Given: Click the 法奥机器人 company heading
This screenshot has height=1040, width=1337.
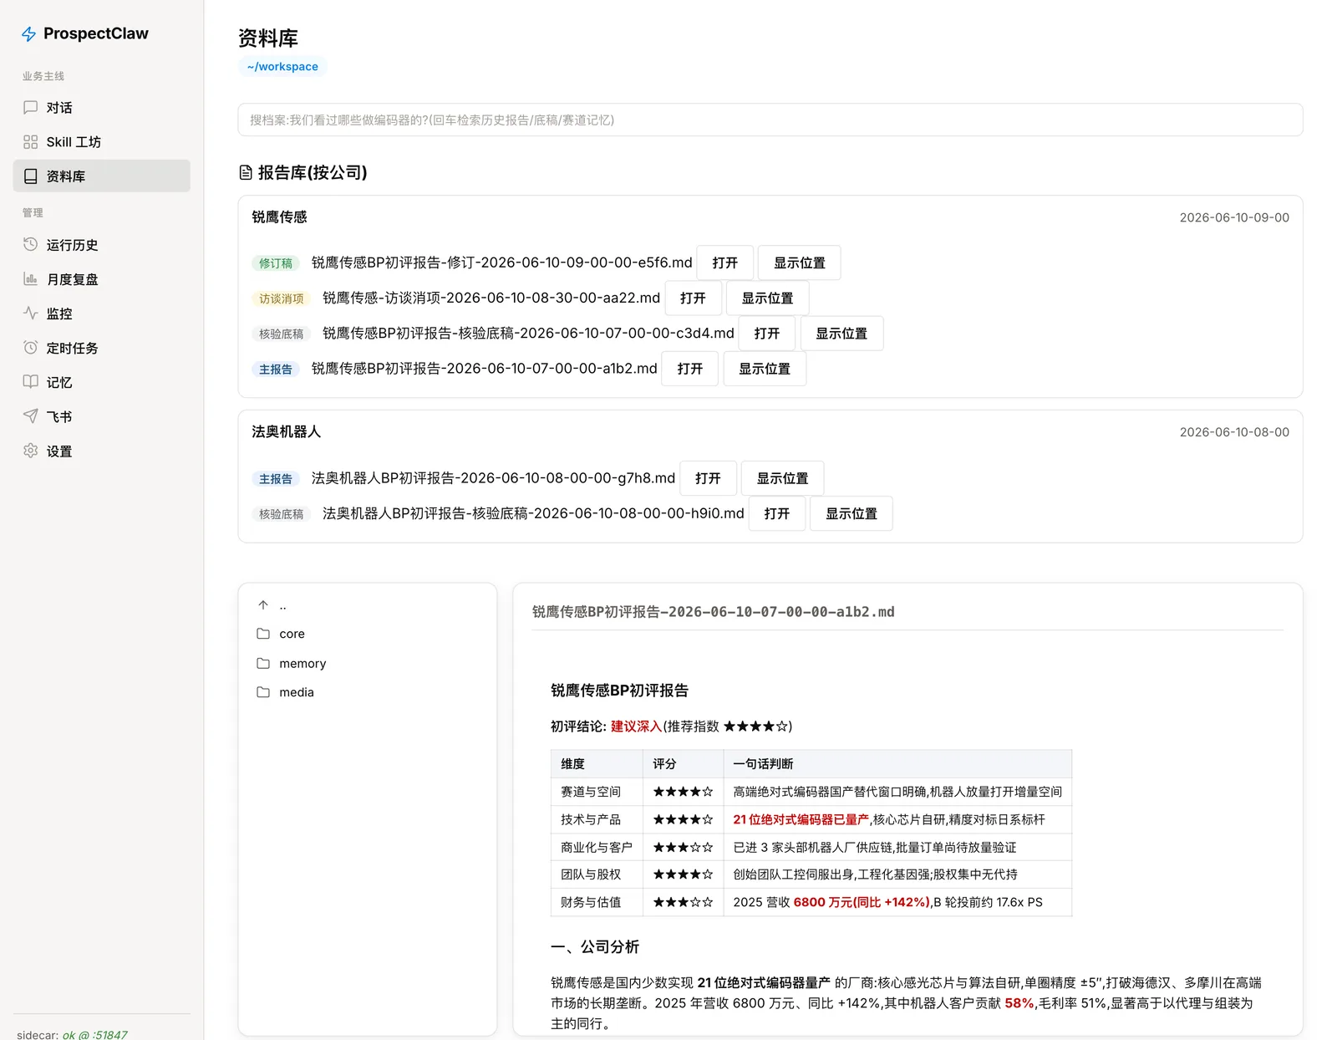Looking at the screenshot, I should pos(287,431).
